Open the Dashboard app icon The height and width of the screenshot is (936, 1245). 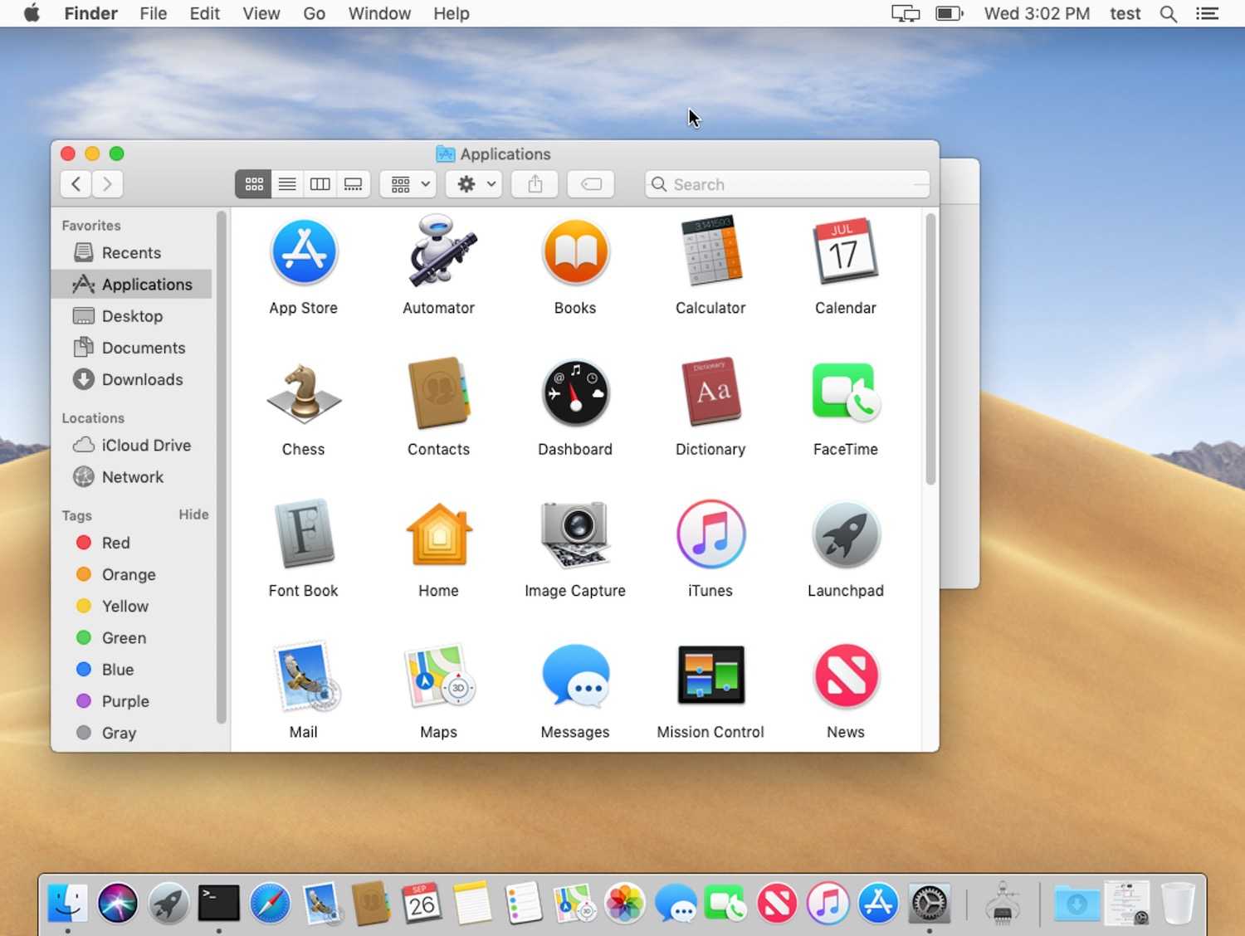(575, 394)
